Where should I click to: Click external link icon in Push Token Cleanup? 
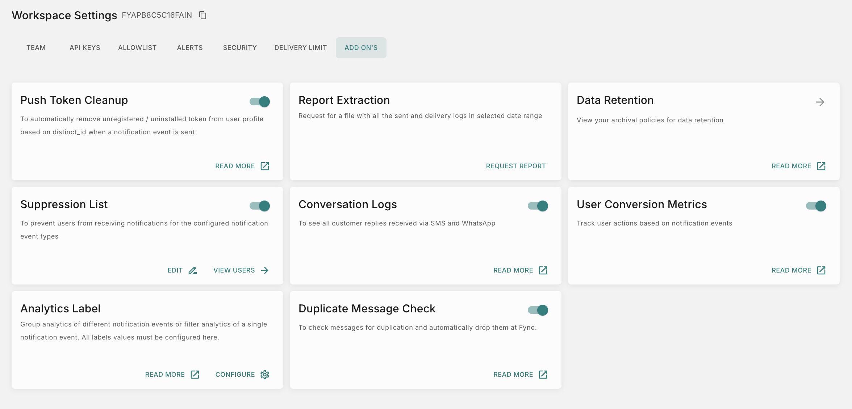tap(265, 166)
